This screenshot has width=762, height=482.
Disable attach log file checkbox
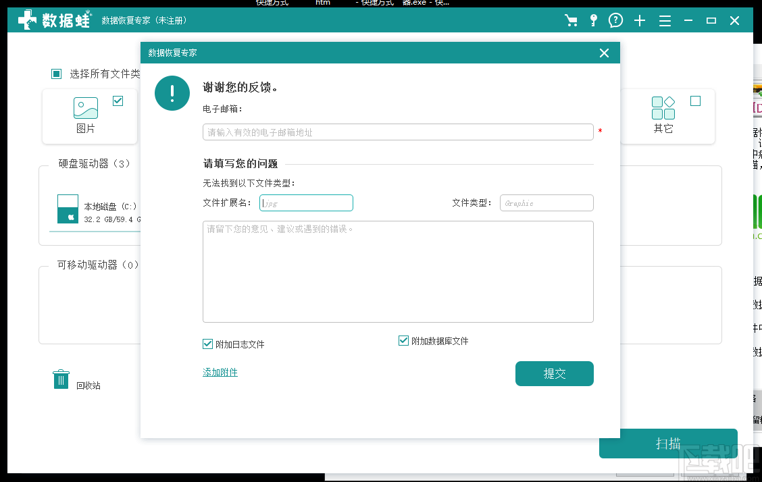(x=208, y=344)
